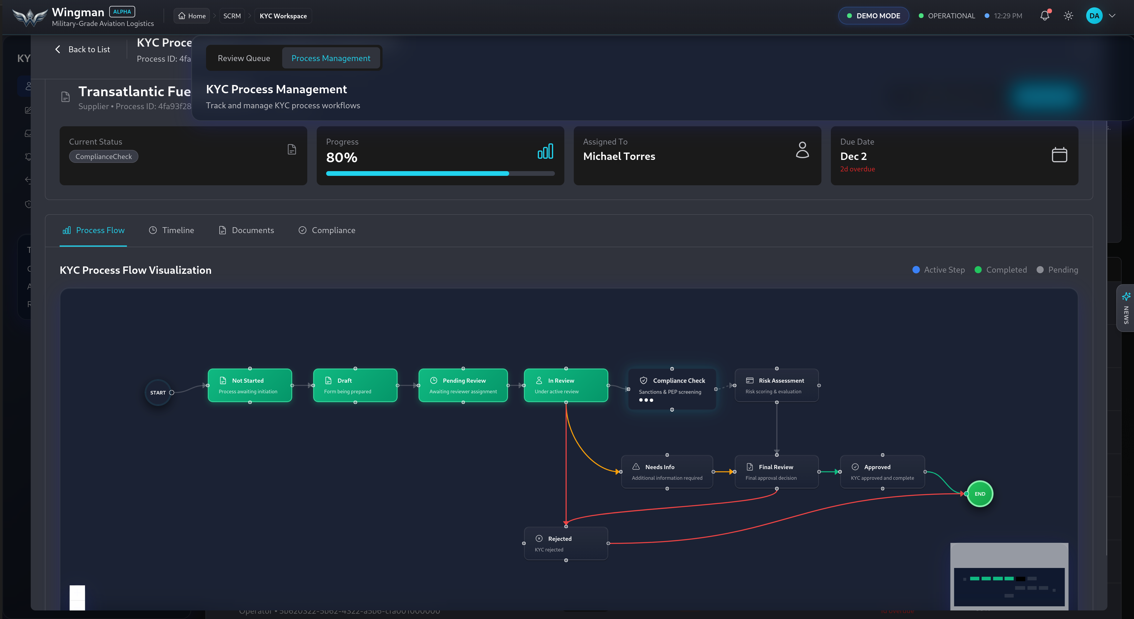Expand the NEWS panel on the right edge

point(1125,307)
